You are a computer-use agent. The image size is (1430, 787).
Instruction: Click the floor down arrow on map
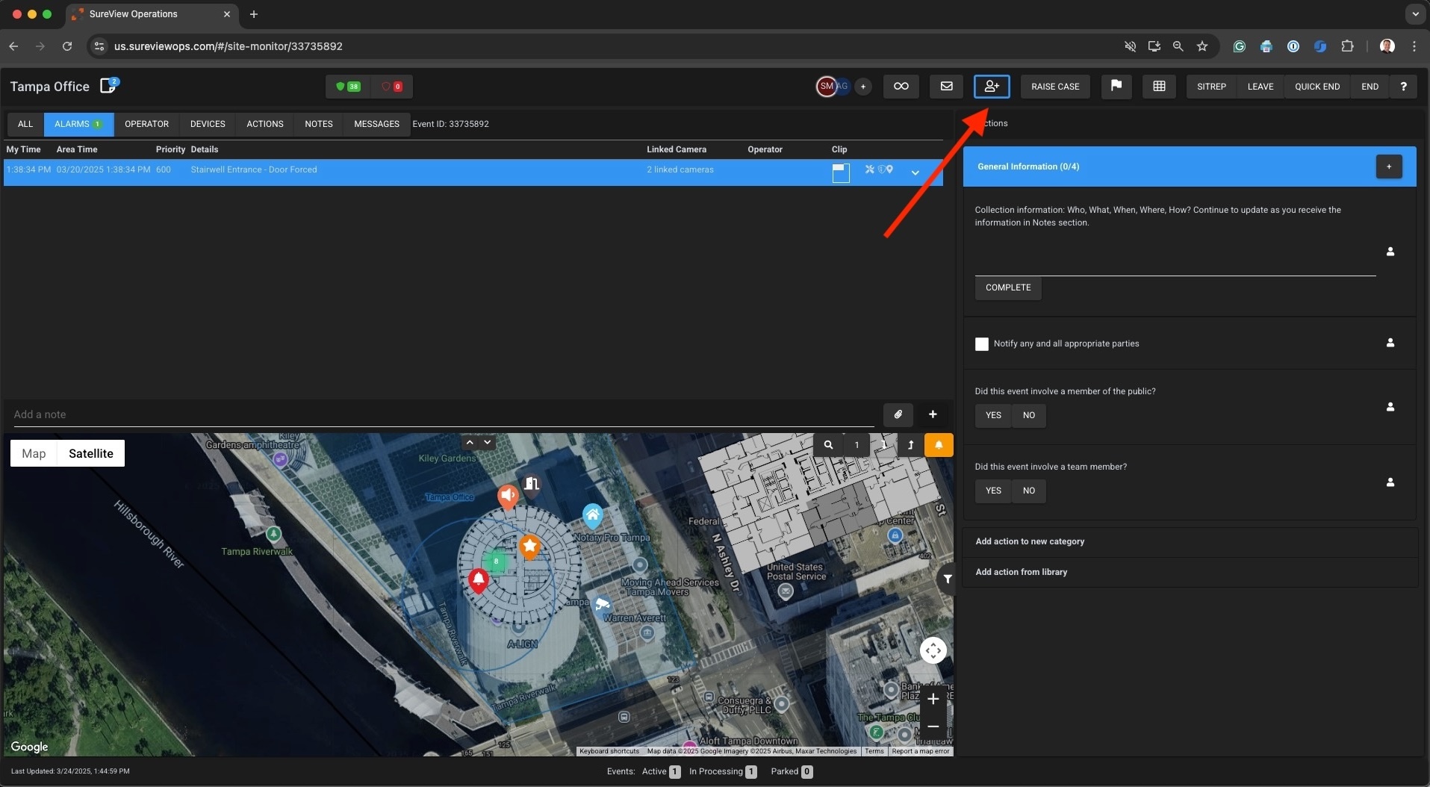pyautogui.click(x=884, y=445)
